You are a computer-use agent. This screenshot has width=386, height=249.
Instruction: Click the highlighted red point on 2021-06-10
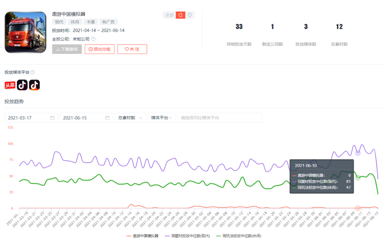click(x=358, y=208)
